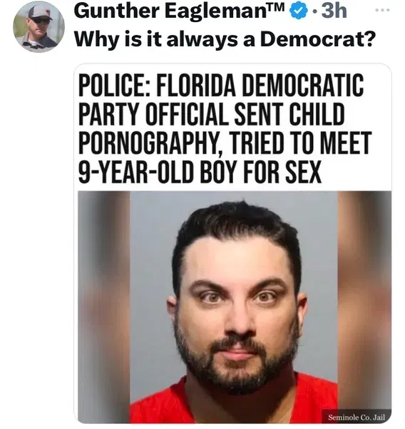Open the attached news image card
This screenshot has width=405, height=429.
tap(232, 243)
